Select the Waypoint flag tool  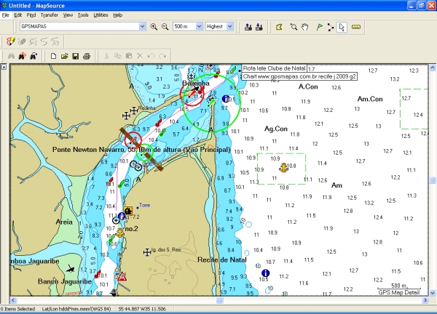coord(318,27)
